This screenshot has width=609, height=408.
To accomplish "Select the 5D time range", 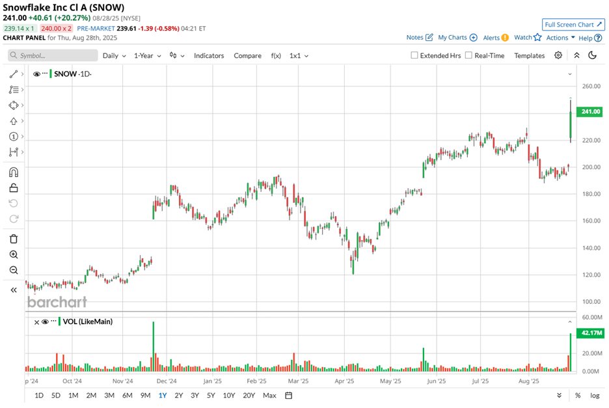I will [x=56, y=396].
